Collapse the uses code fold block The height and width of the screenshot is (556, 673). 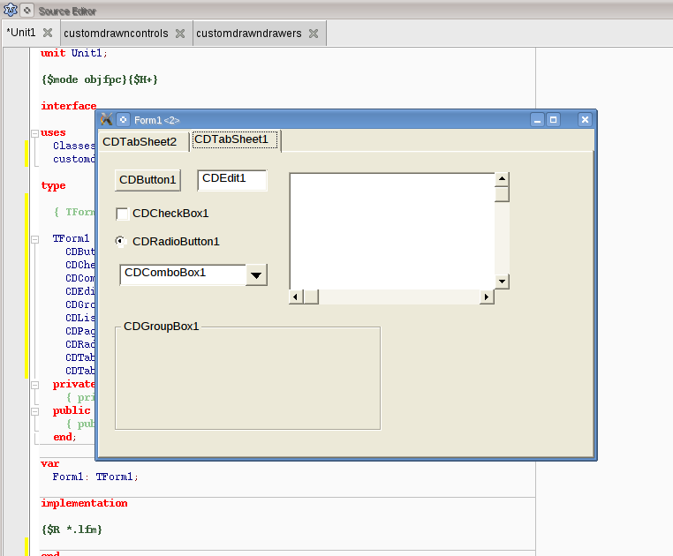coord(34,133)
